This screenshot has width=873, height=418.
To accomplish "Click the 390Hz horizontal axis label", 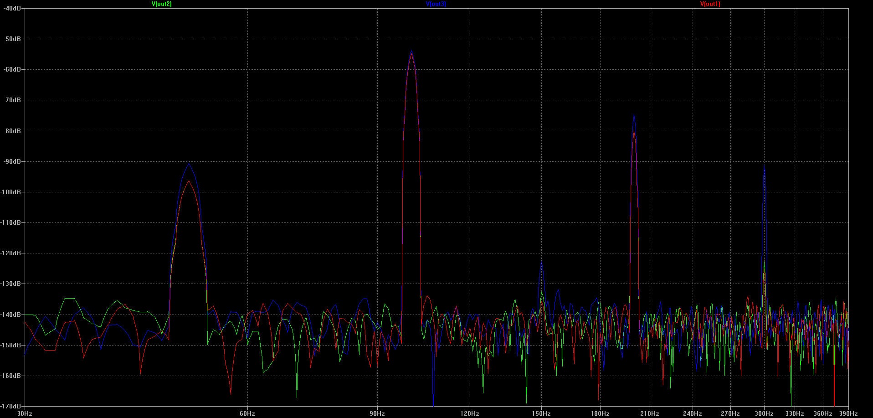I will (x=848, y=413).
